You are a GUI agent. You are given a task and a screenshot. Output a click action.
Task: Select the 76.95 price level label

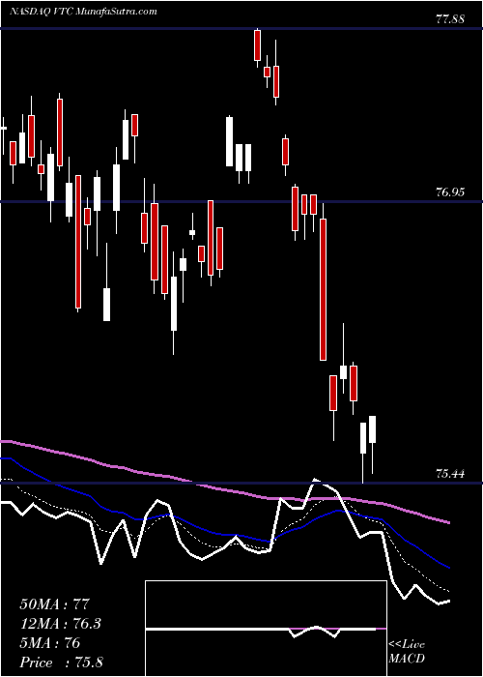click(x=450, y=192)
